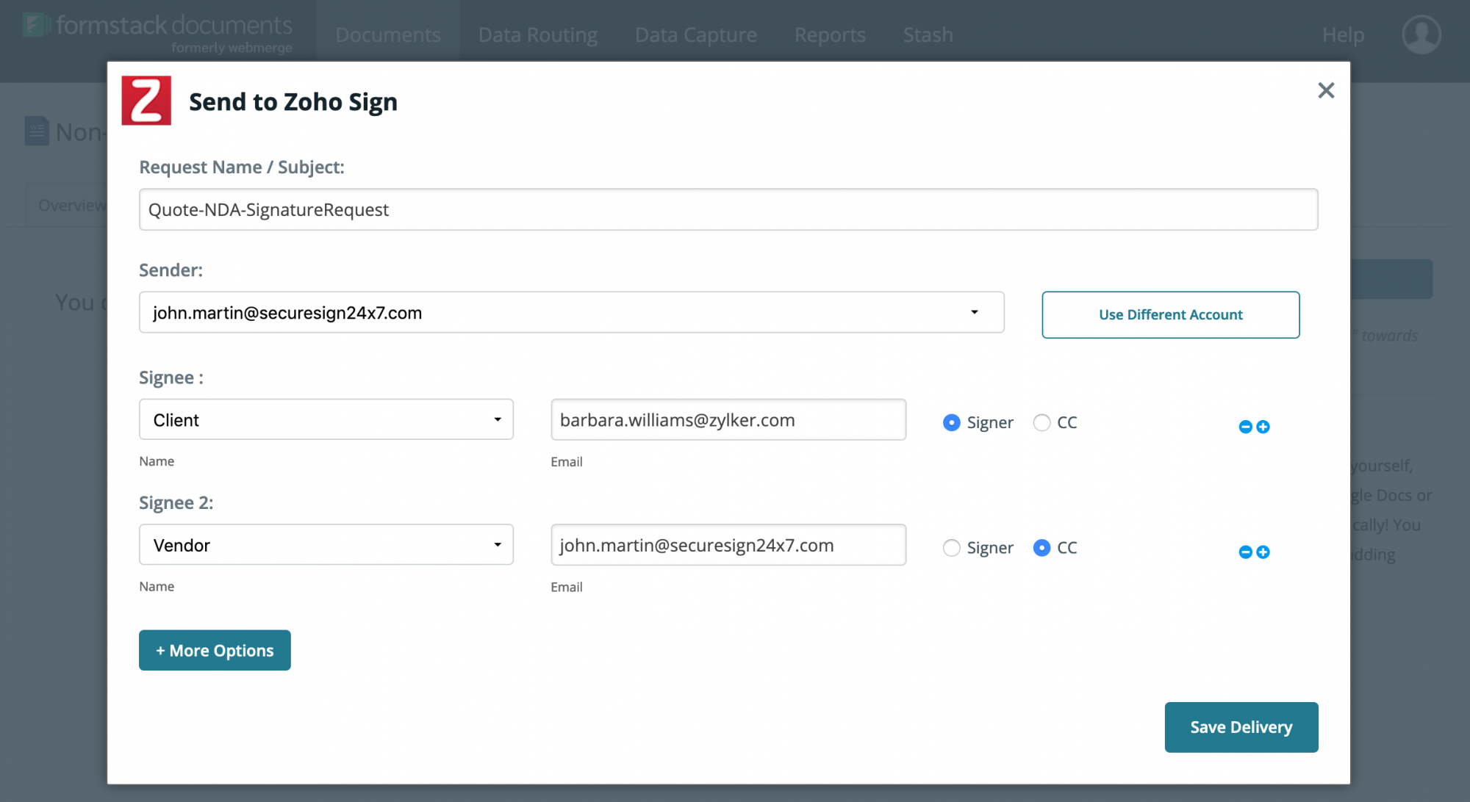Remove the Signee 1 row
The image size is (1470, 802).
(1244, 426)
